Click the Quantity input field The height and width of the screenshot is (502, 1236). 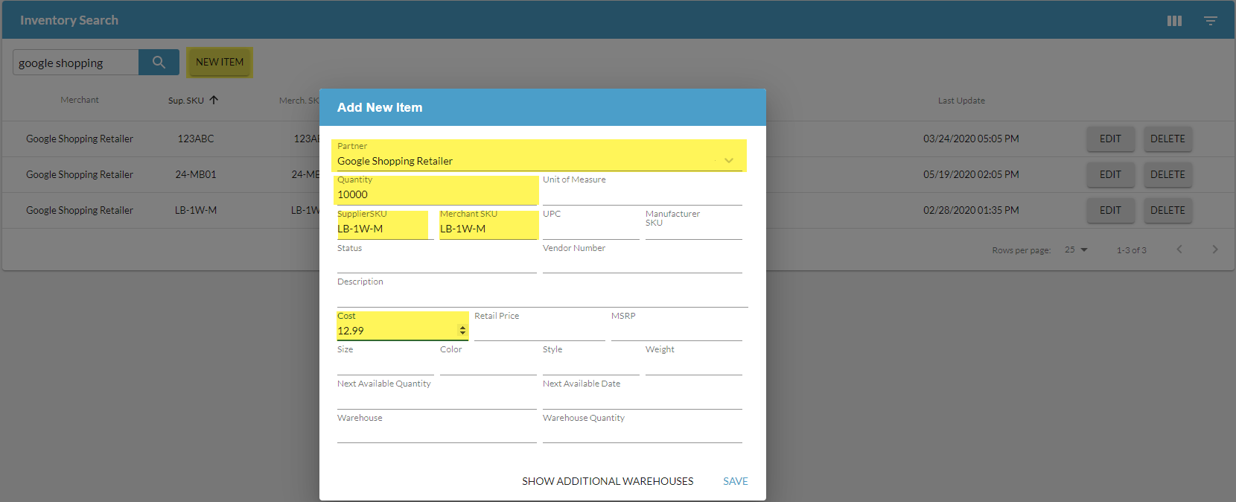(x=436, y=195)
